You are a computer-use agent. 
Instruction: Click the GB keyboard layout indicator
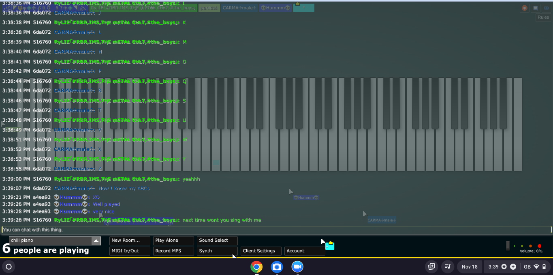[x=527, y=267]
